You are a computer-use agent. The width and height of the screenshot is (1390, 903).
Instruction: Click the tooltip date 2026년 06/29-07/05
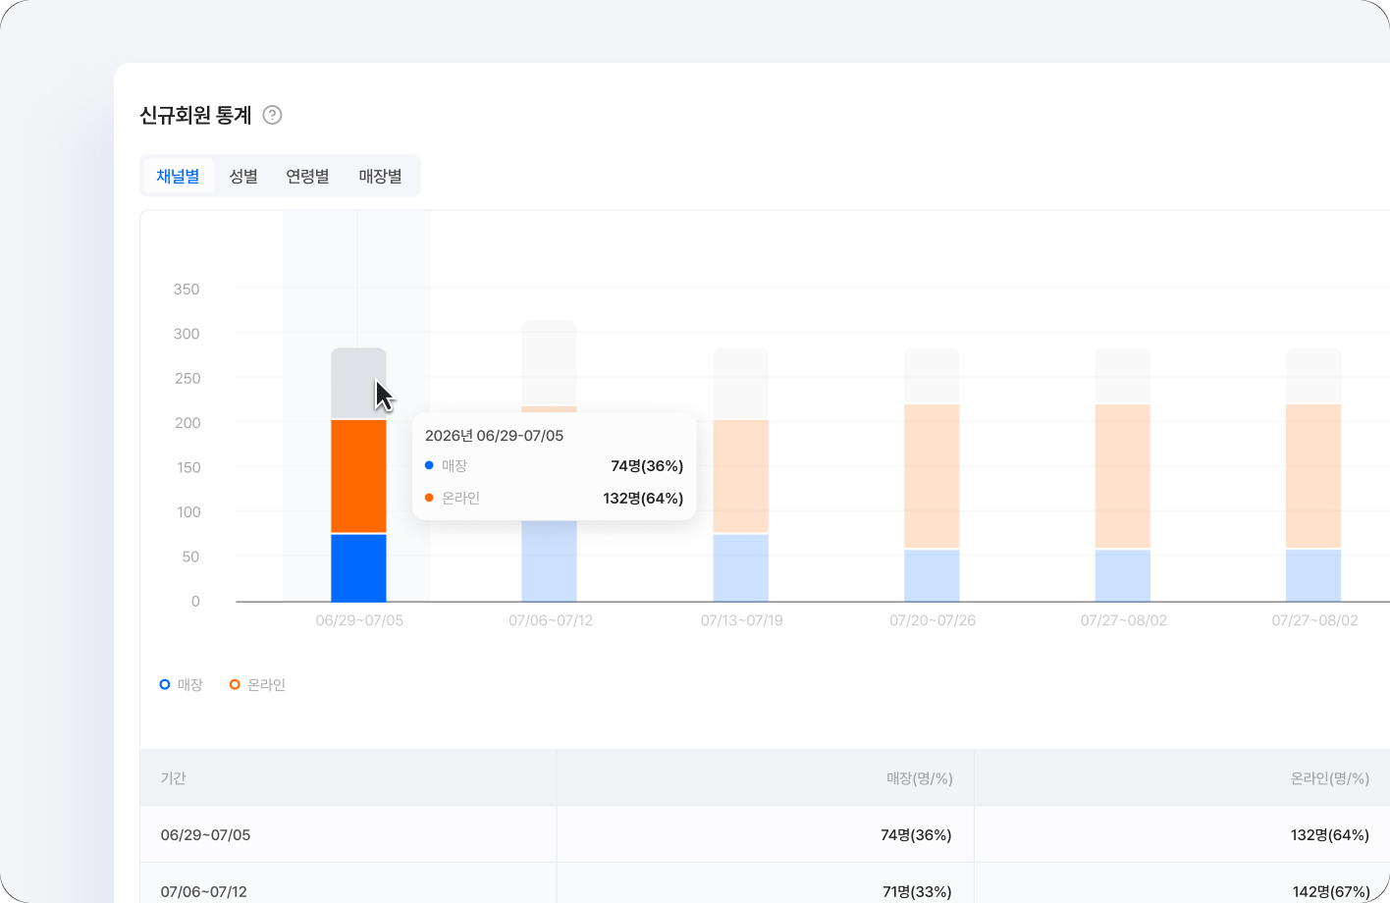pyautogui.click(x=494, y=436)
